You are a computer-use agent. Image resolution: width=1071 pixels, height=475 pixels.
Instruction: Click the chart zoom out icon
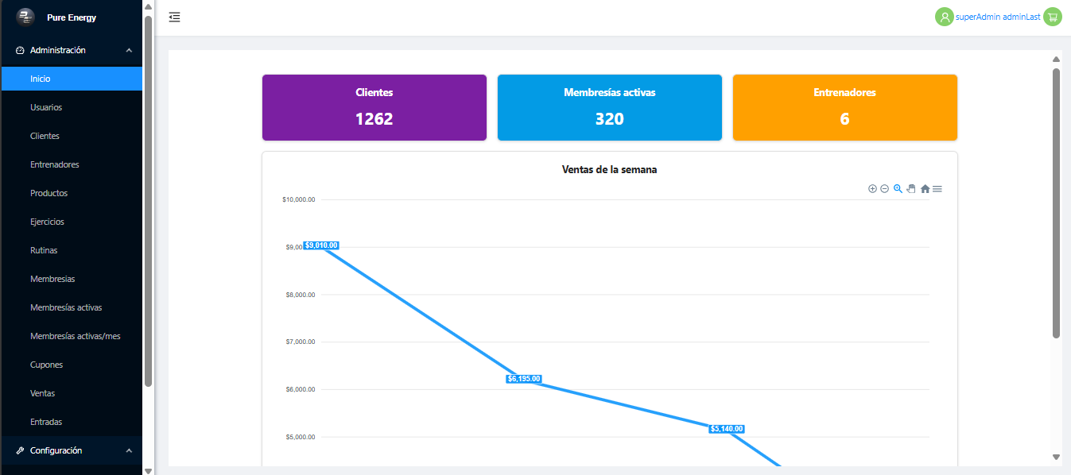click(x=884, y=189)
